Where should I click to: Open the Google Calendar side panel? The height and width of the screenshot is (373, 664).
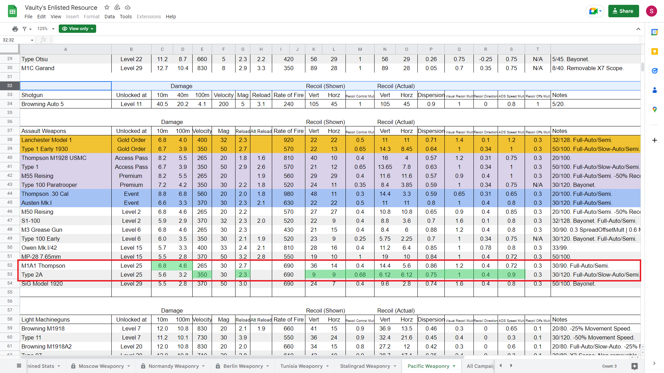coord(654,32)
